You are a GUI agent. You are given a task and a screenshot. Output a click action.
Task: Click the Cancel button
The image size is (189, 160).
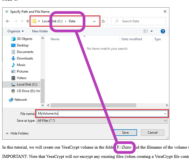153,133
